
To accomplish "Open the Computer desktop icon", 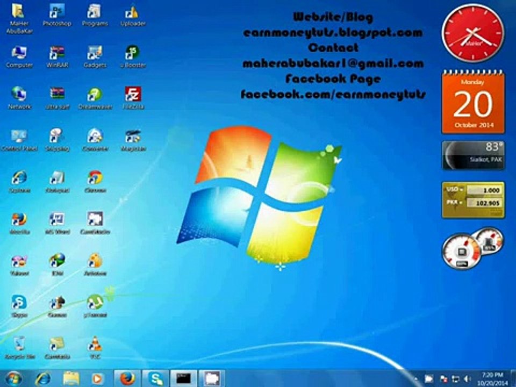I will click(19, 57).
